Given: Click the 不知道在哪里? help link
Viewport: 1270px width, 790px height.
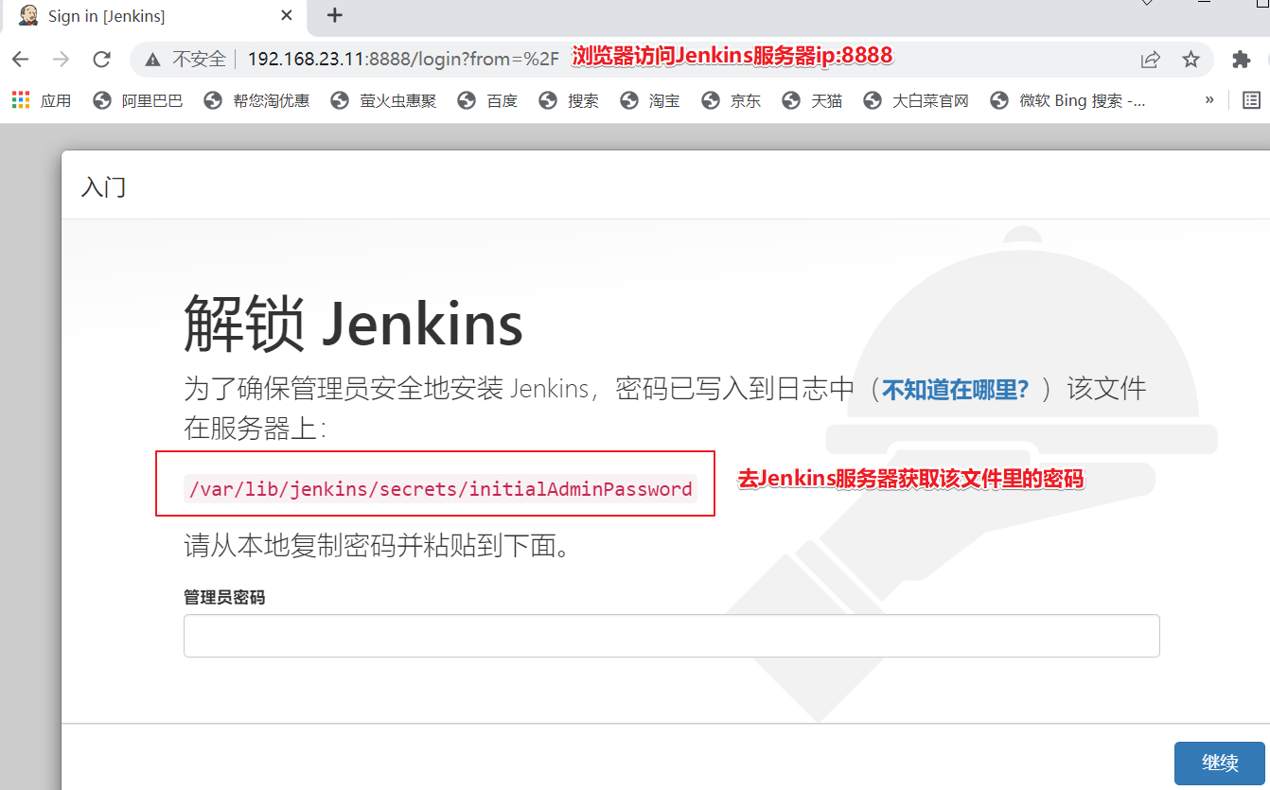Looking at the screenshot, I should coord(955,389).
